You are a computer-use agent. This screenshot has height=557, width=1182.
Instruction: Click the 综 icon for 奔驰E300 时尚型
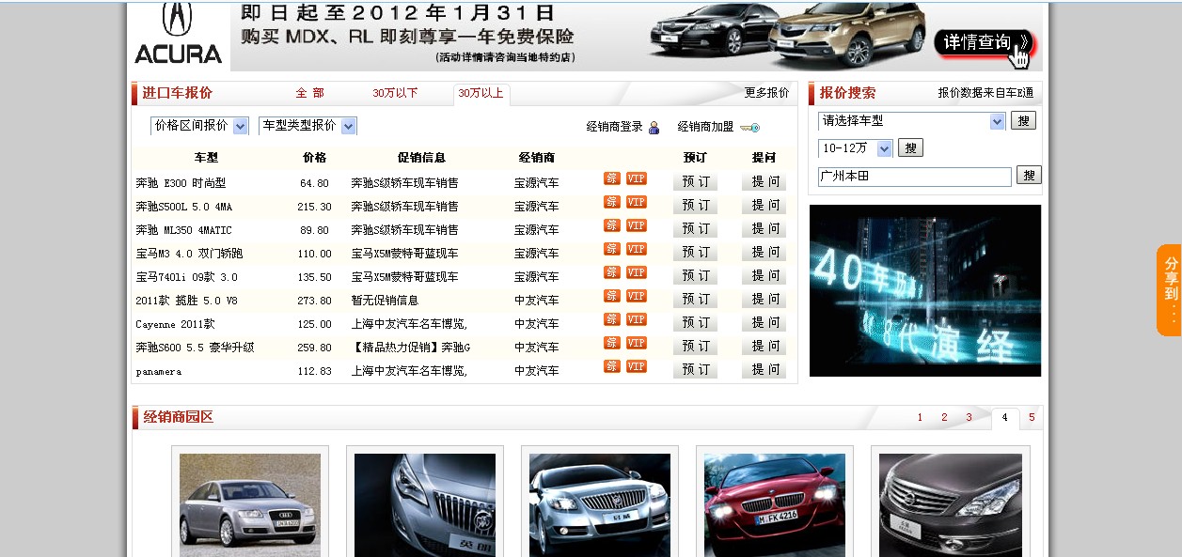point(610,180)
